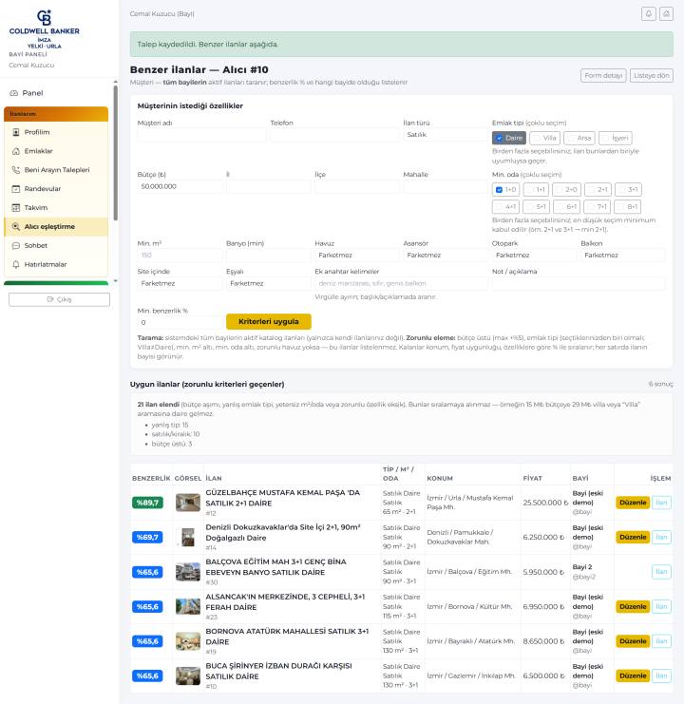
Task: Click the %89,7 similarity badge
Action: click(147, 503)
